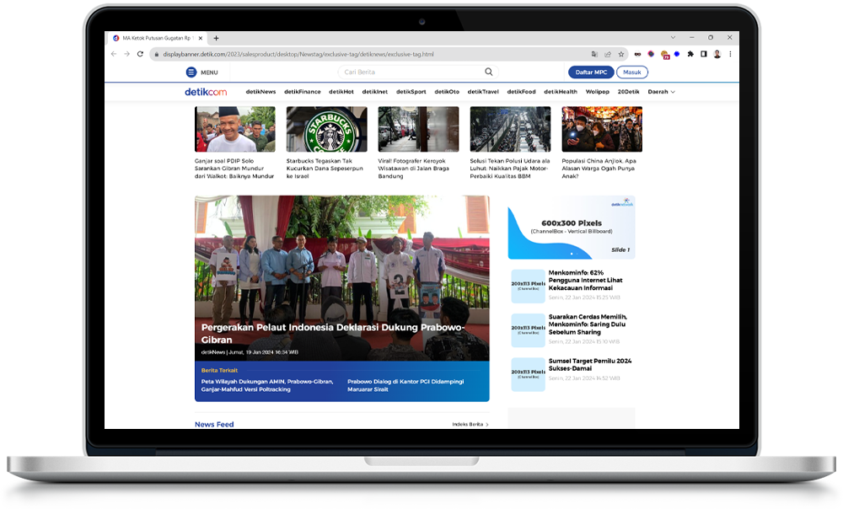Click the detikcom logo

pyautogui.click(x=206, y=92)
